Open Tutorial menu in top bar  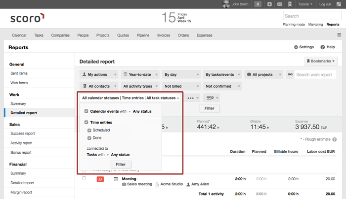tap(305, 4)
